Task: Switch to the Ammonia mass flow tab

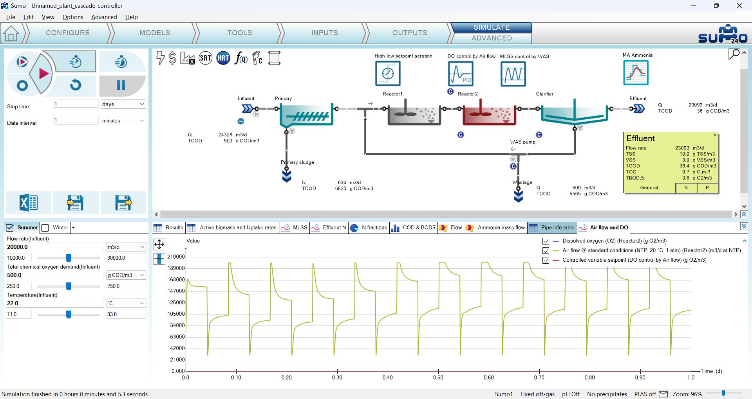Action: 496,228
